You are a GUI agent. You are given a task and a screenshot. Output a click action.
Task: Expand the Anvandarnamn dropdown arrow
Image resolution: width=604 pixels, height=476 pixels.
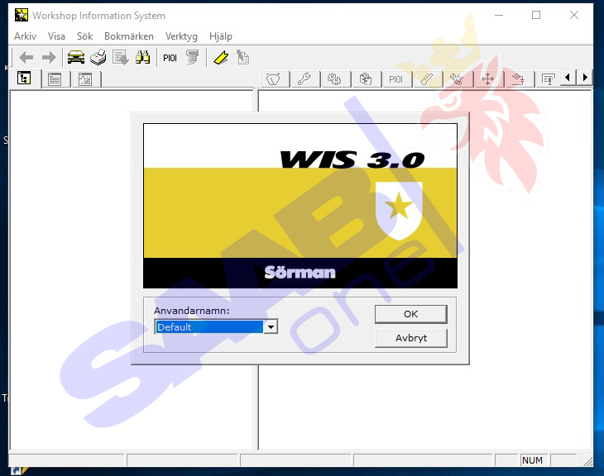click(x=270, y=327)
